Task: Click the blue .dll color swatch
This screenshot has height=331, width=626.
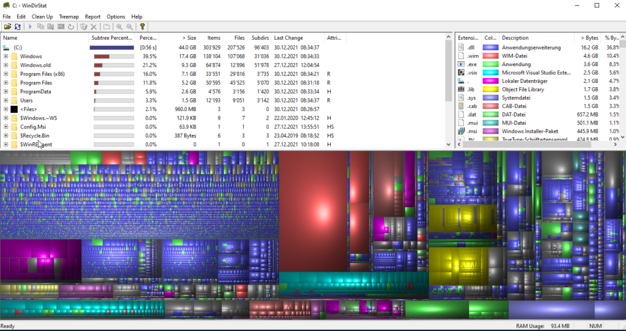Action: (491, 48)
